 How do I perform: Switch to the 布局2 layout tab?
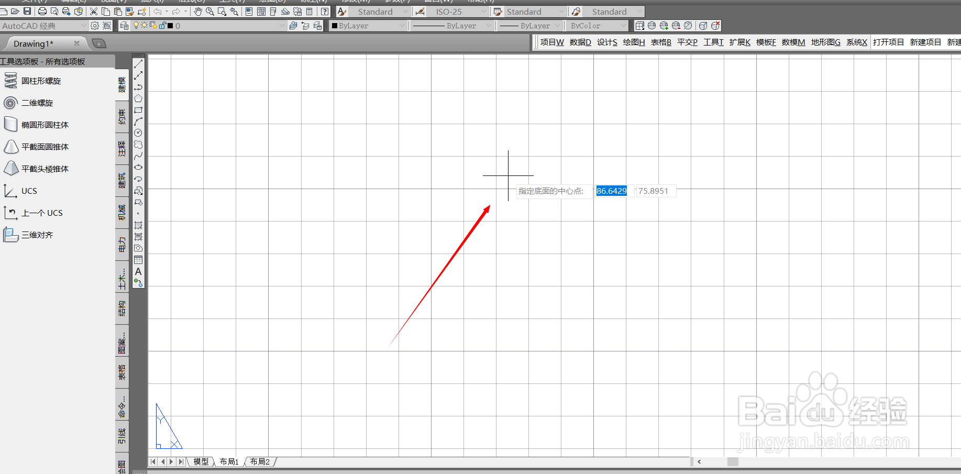point(260,461)
